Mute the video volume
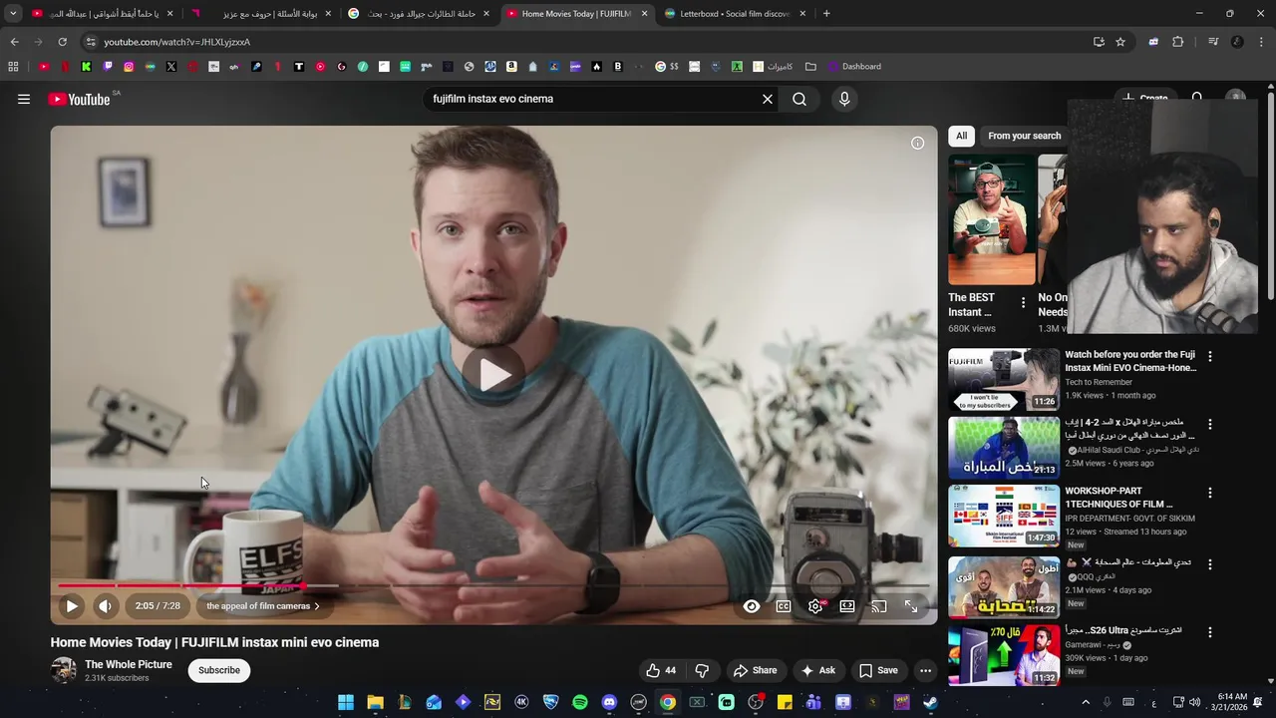Image resolution: width=1276 pixels, height=718 pixels. 106,605
